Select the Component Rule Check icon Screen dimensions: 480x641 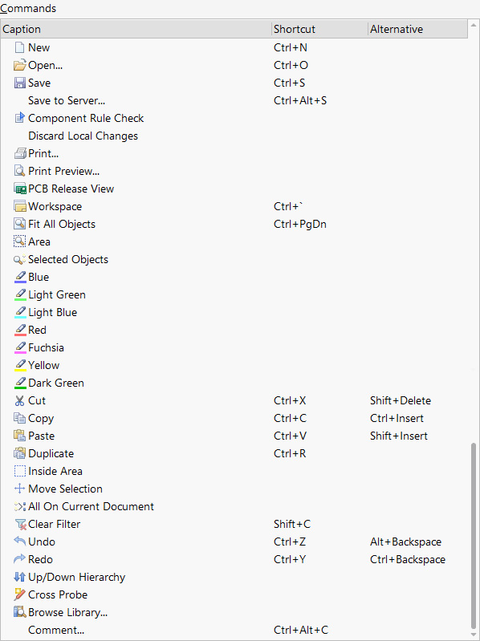[x=19, y=118]
